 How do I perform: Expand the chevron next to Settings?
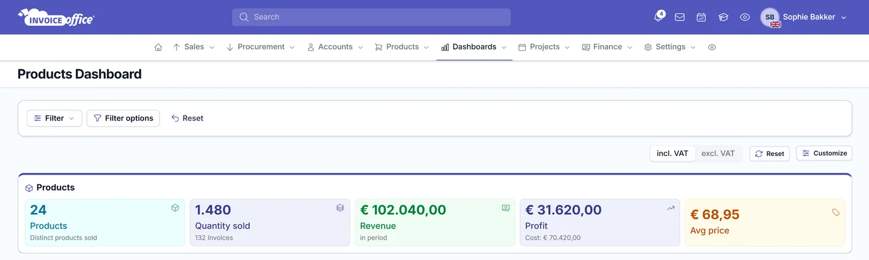693,47
